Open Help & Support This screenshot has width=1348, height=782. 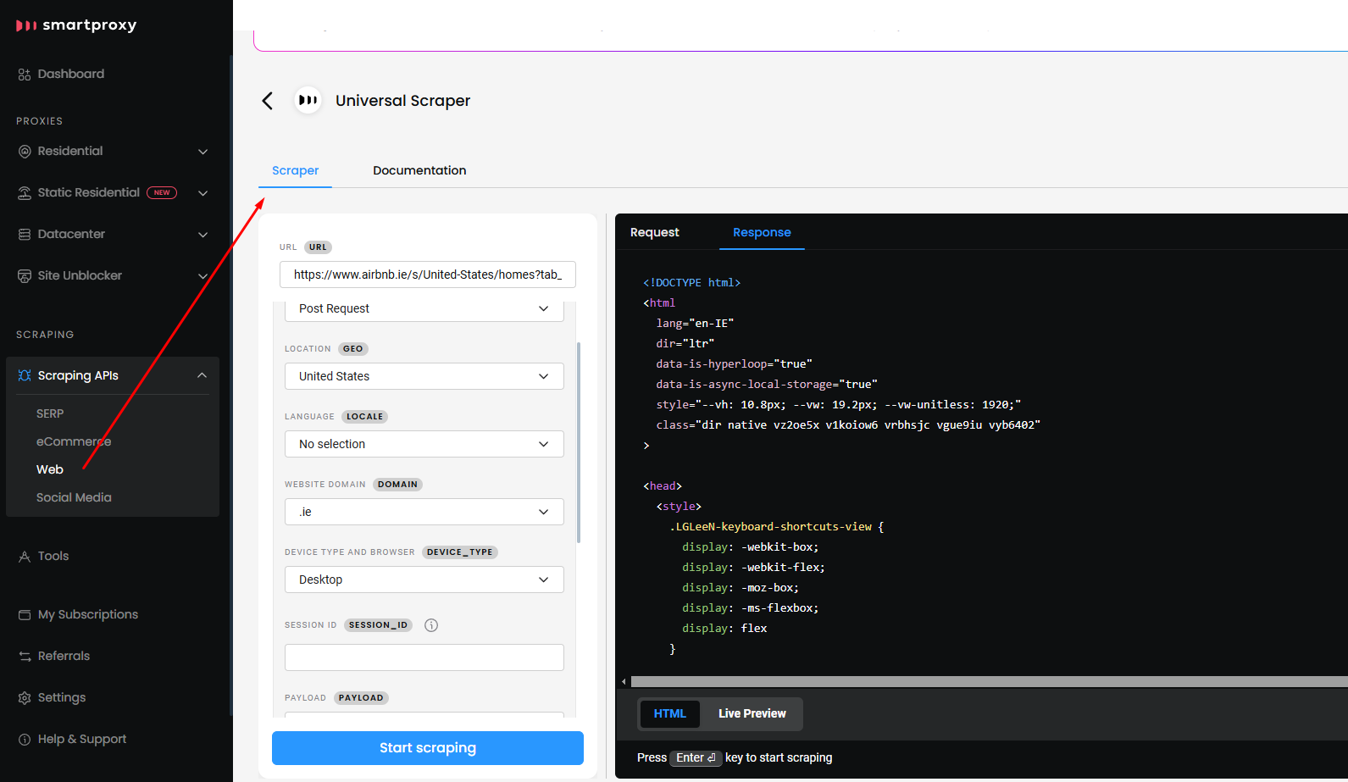point(82,740)
